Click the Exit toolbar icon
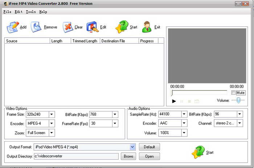 click(147, 27)
